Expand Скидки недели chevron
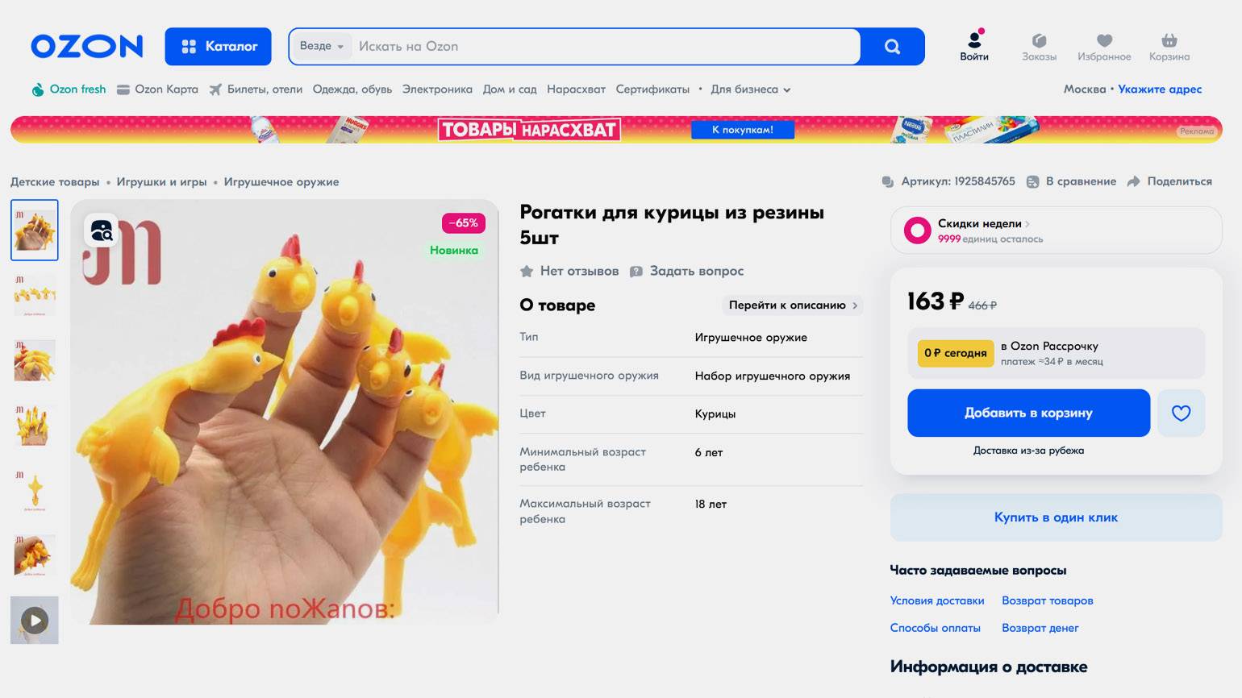 1027,224
